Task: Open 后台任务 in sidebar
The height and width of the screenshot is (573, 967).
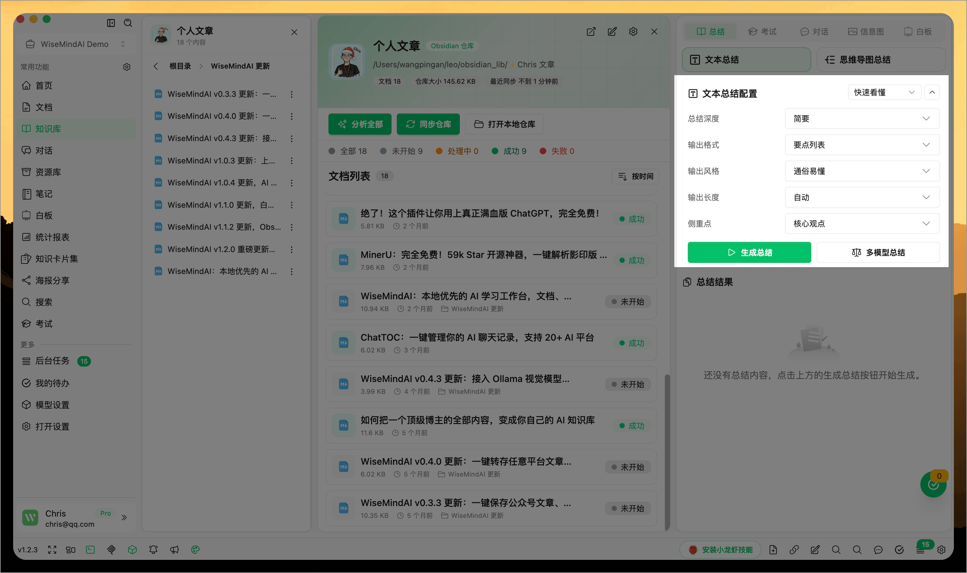Action: tap(76, 361)
